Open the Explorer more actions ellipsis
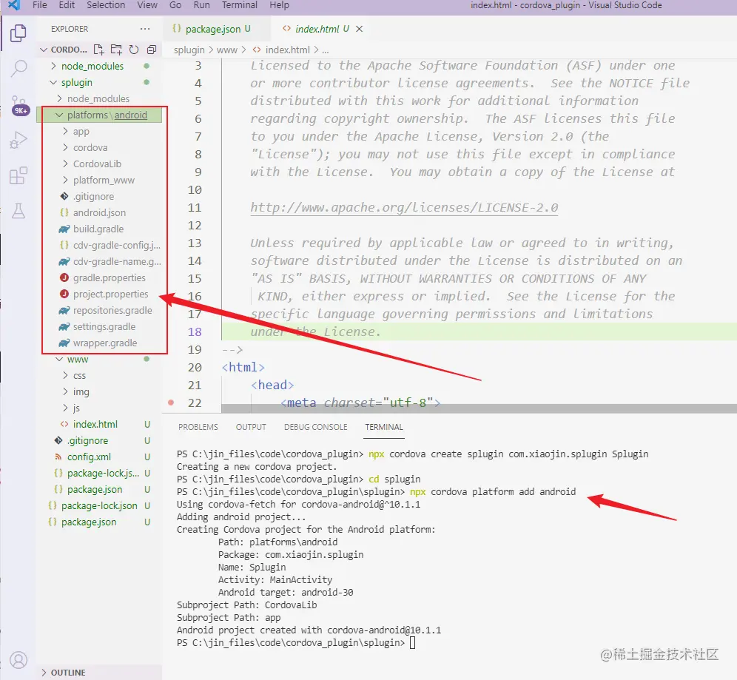Screen dimensions: 737x680 145,29
